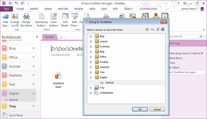This screenshot has width=207, height=119.
Task: Click the Change Live ID icon
Action: pos(15,16)
